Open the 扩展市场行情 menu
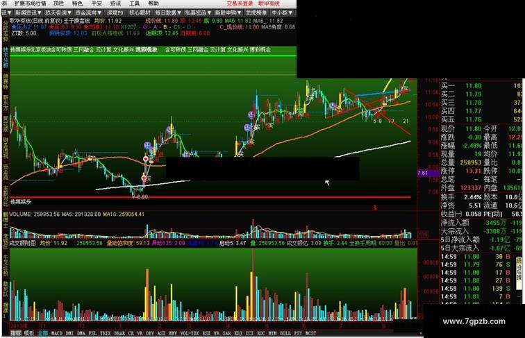 [30, 3]
